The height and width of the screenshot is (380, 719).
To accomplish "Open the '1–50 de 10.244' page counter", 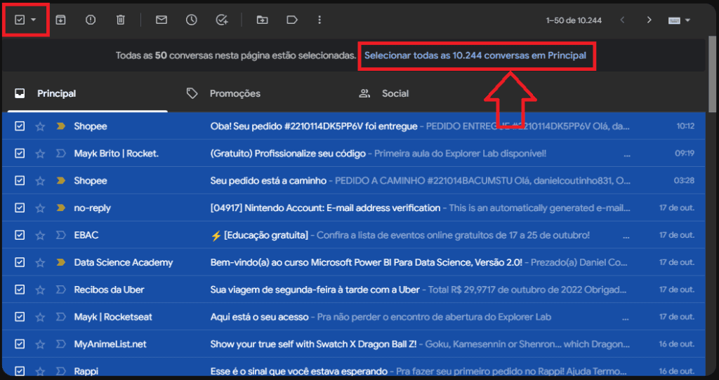I will point(574,20).
